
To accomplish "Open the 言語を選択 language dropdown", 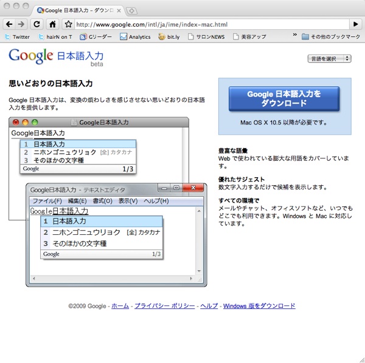I will [329, 58].
